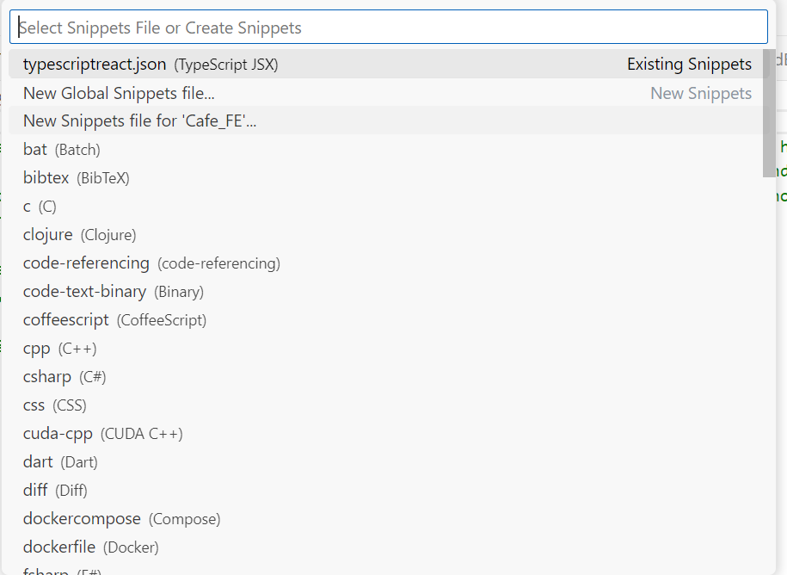
Task: Choose coffeescript (CoffeeScript) entry
Action: coord(389,320)
